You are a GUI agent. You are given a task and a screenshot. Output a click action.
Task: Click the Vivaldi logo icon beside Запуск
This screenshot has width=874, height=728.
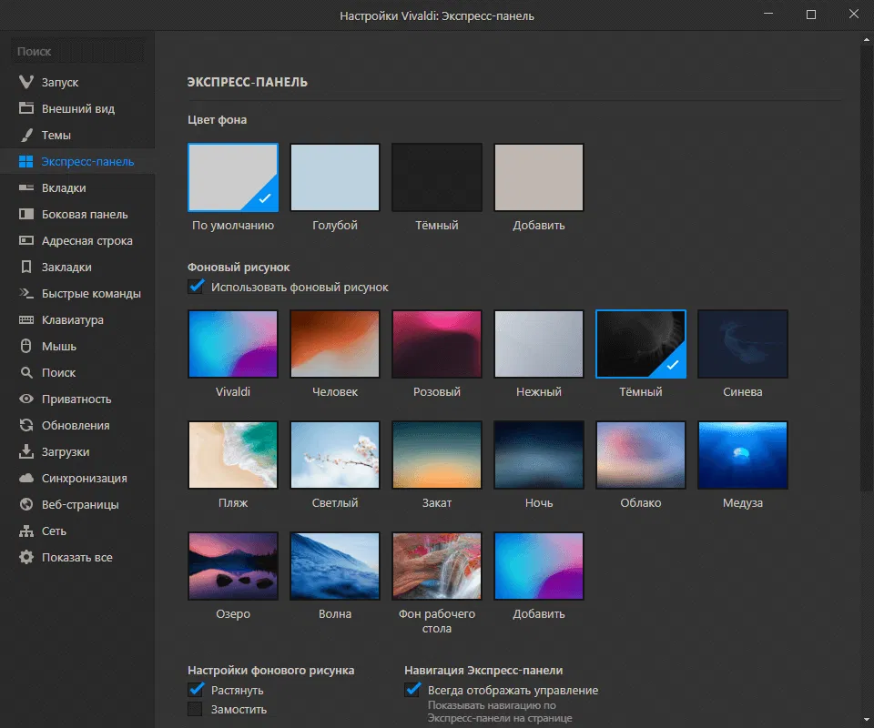(x=26, y=83)
